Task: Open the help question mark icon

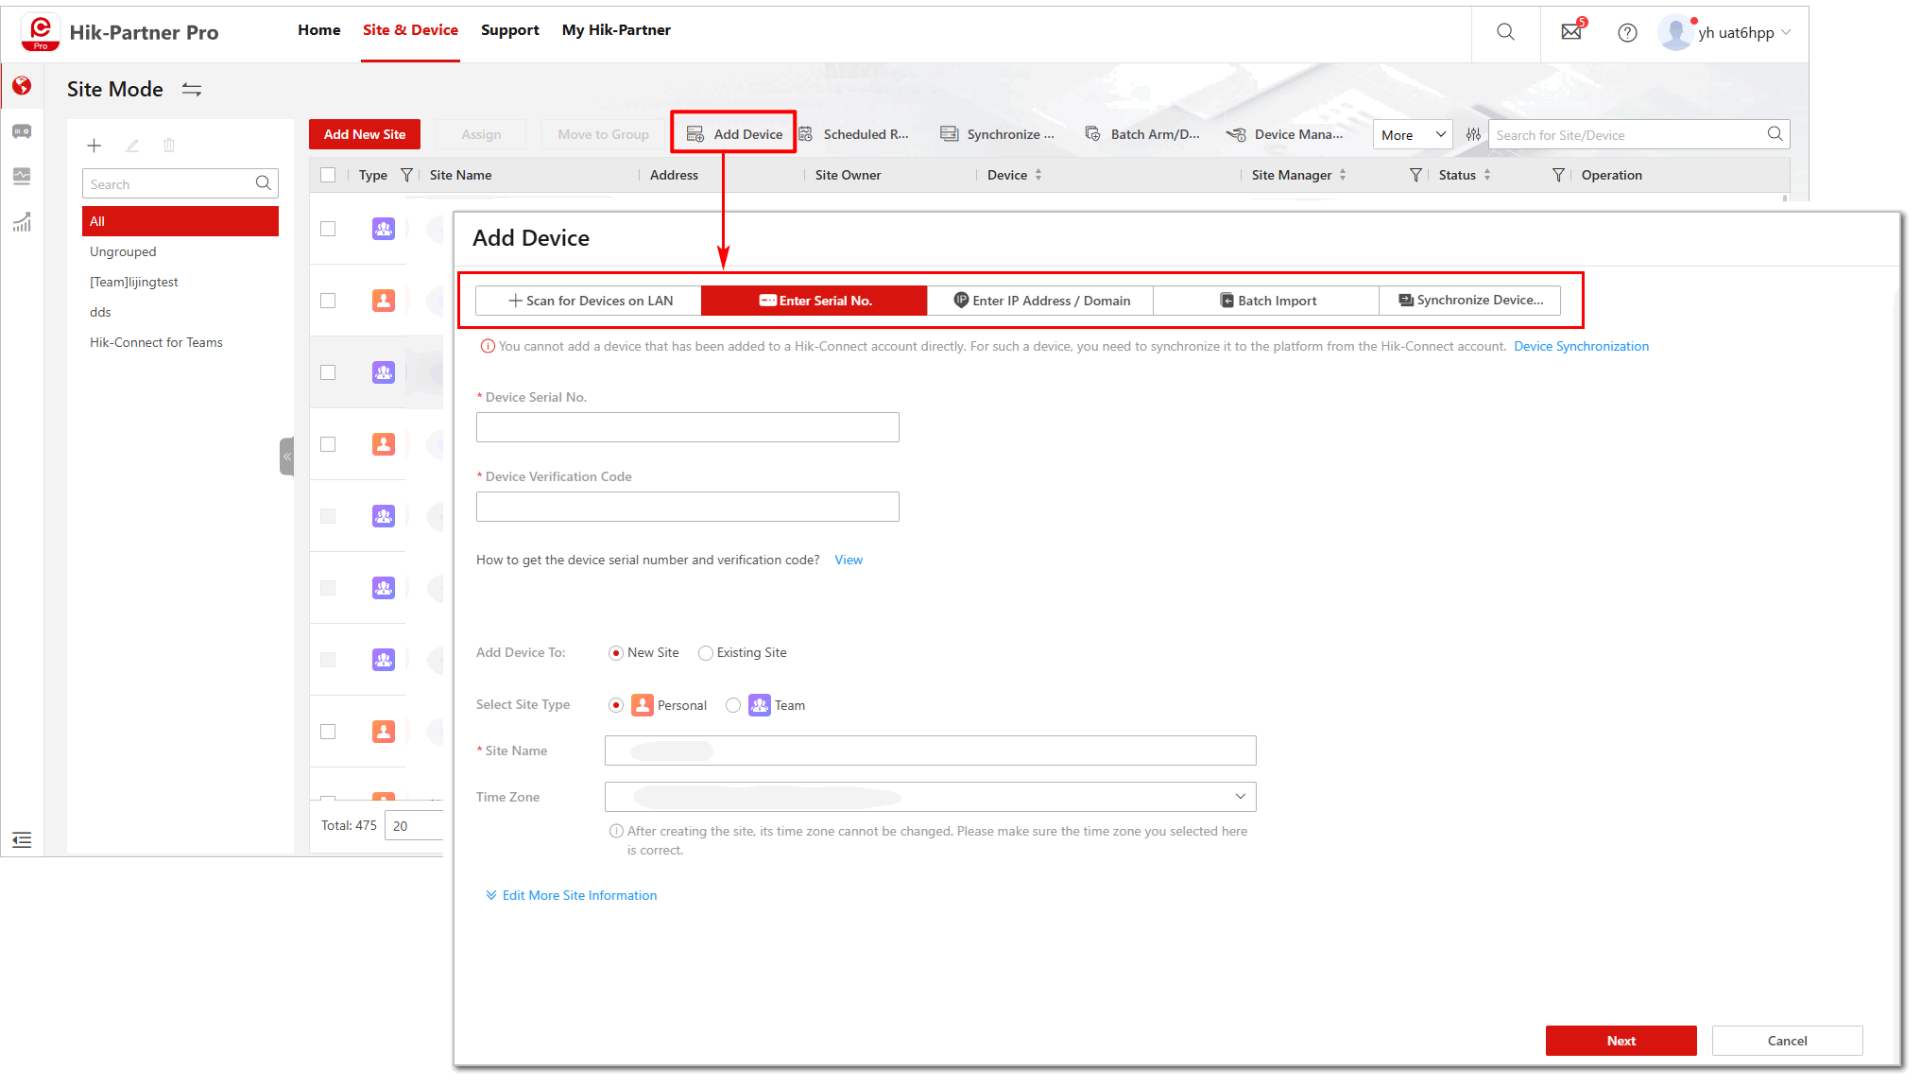Action: point(1627,33)
